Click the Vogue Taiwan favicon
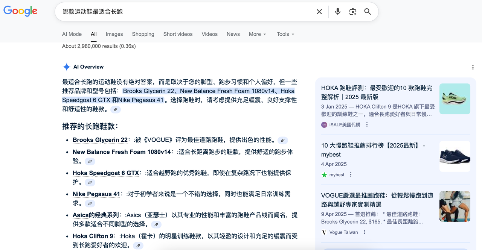The width and height of the screenshot is (482, 250). tap(323, 232)
